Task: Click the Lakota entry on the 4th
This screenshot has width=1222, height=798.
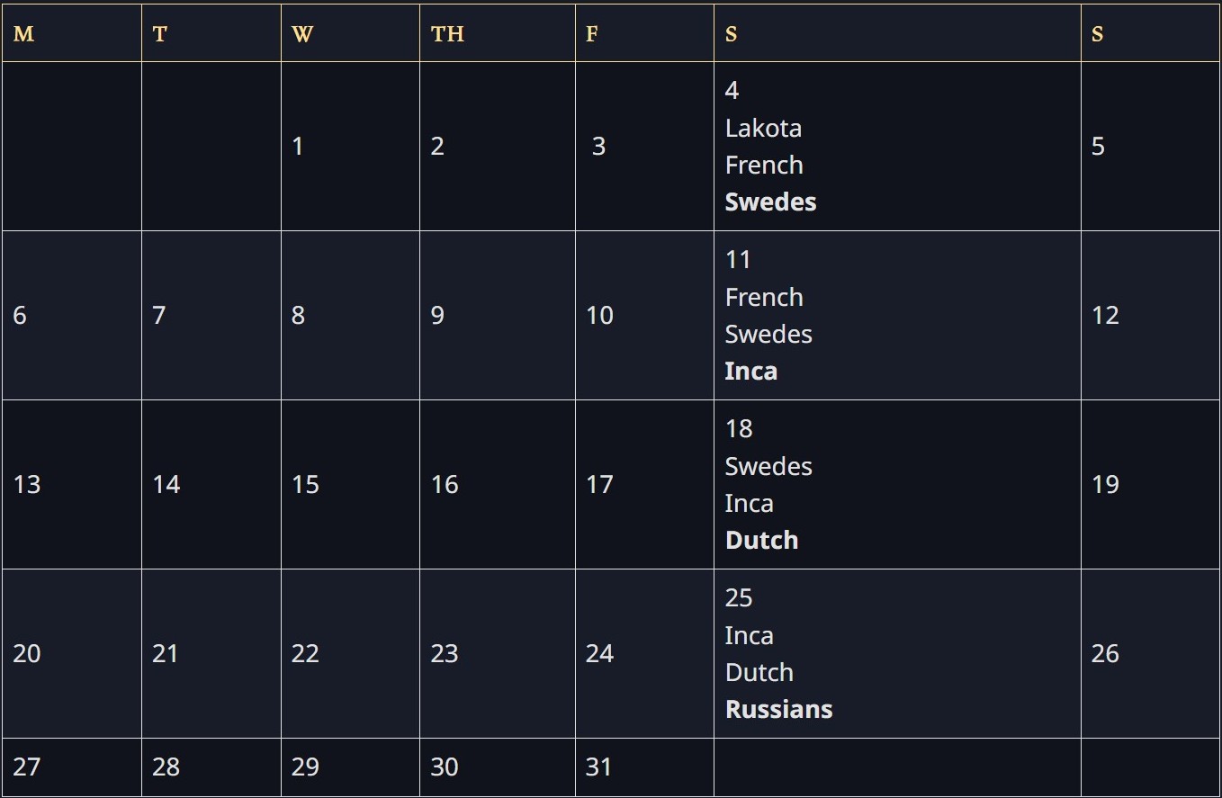Action: pyautogui.click(x=763, y=128)
